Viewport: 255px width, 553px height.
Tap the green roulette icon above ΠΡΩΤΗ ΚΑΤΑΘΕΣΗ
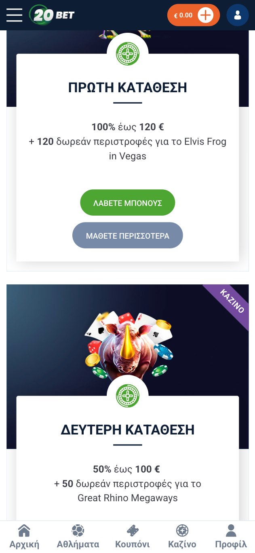[128, 54]
